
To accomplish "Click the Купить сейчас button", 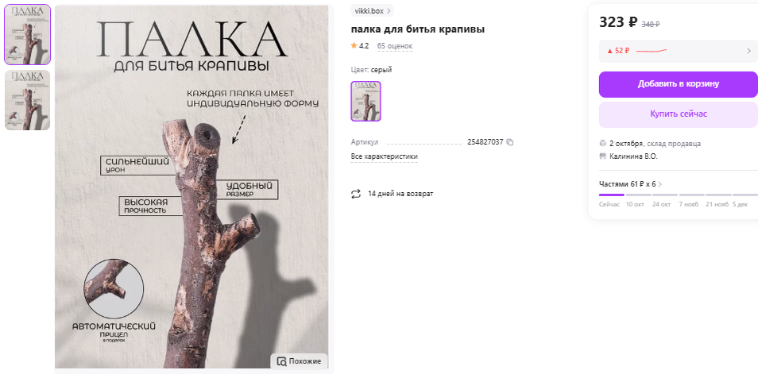I will click(x=679, y=114).
